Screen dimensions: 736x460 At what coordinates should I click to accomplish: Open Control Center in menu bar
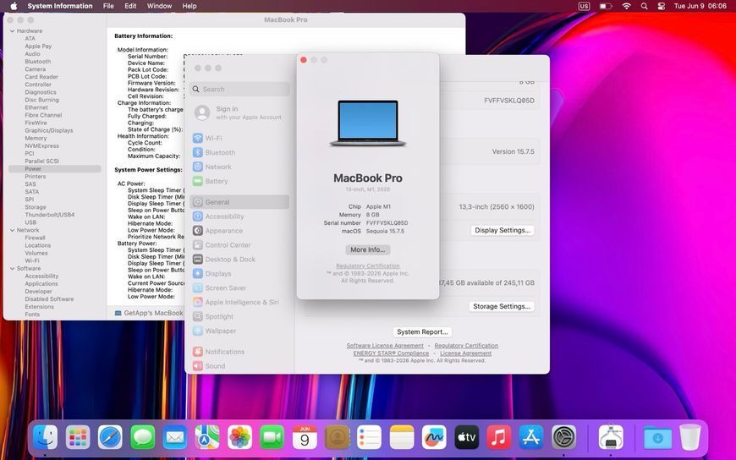tap(662, 6)
